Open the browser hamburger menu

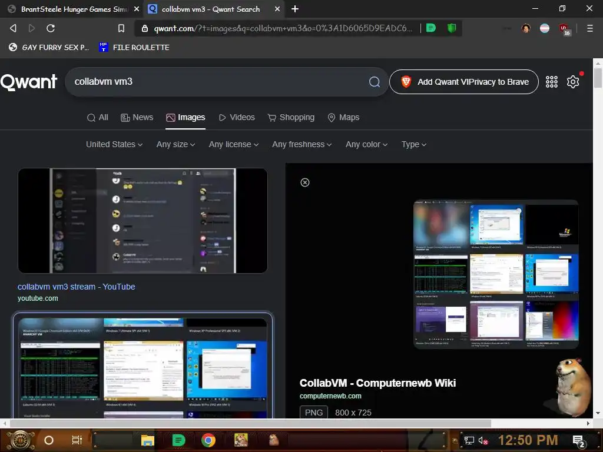pyautogui.click(x=589, y=28)
